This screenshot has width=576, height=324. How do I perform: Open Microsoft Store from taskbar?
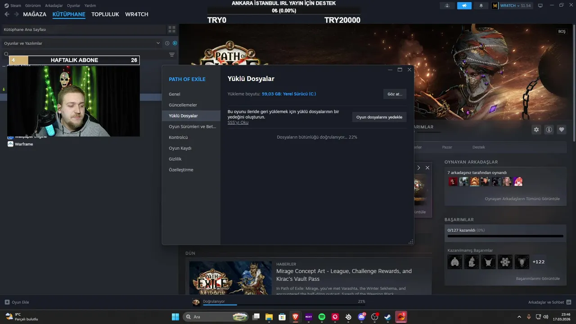click(282, 317)
